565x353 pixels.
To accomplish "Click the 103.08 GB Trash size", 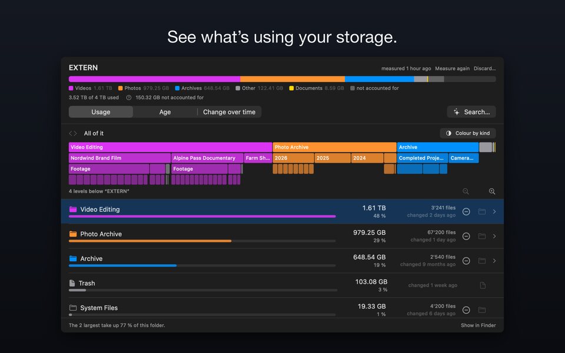I will coord(371,282).
